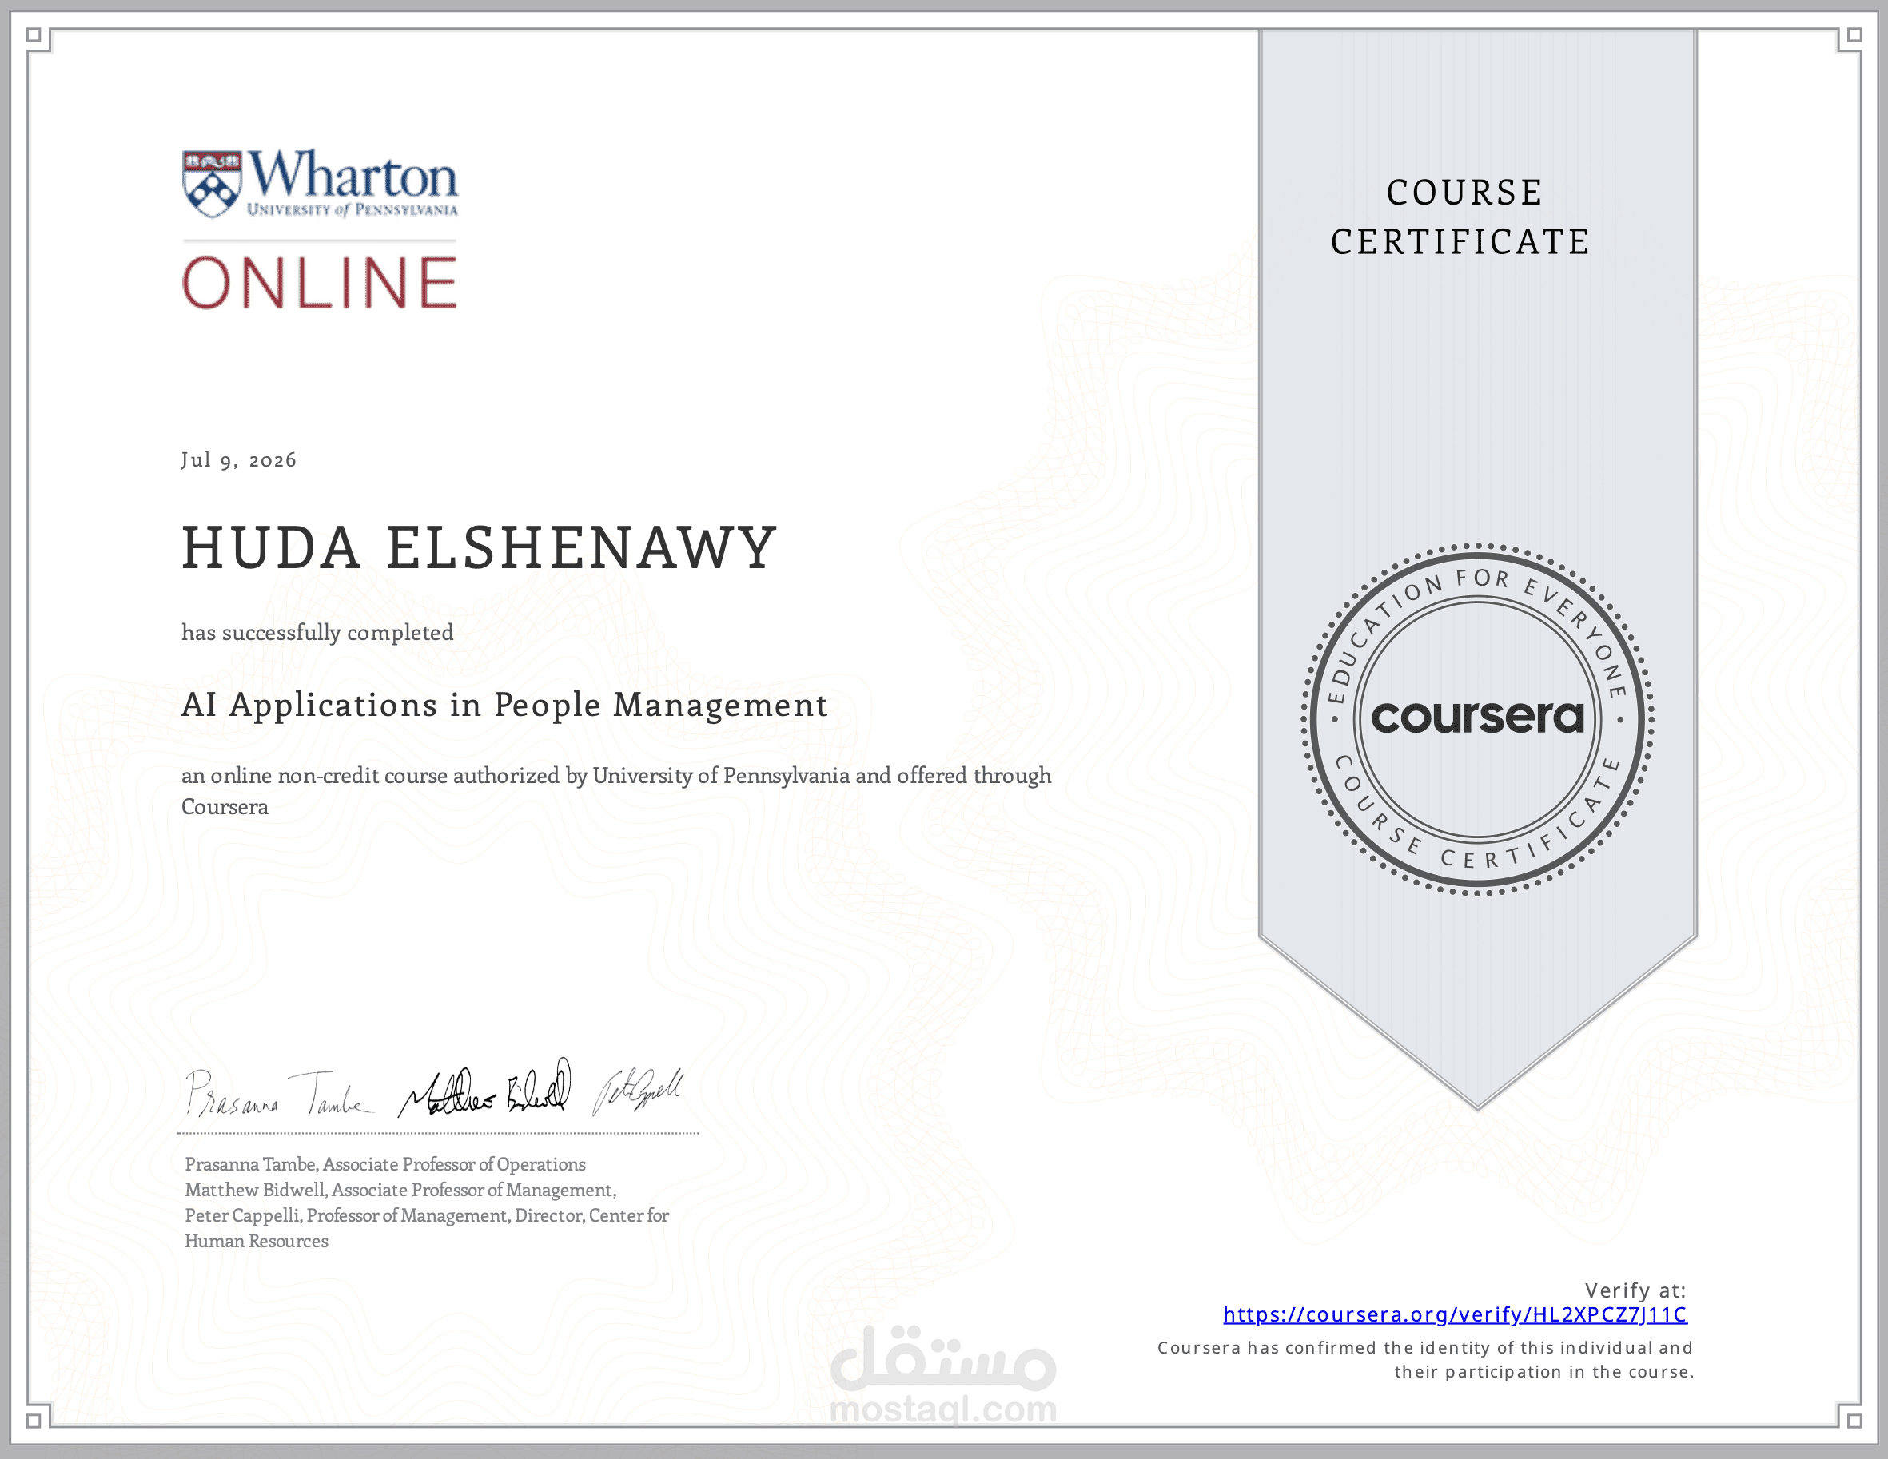This screenshot has width=1888, height=1459.
Task: Click the 'Verify at:' label
Action: 1635,1290
